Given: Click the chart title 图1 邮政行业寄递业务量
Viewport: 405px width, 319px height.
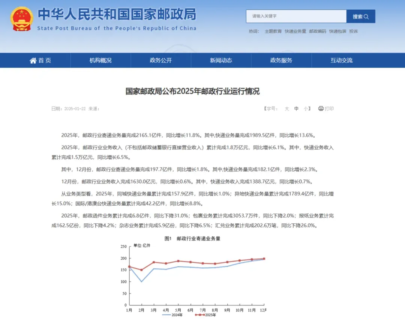Looking at the screenshot, I should coord(192,239).
